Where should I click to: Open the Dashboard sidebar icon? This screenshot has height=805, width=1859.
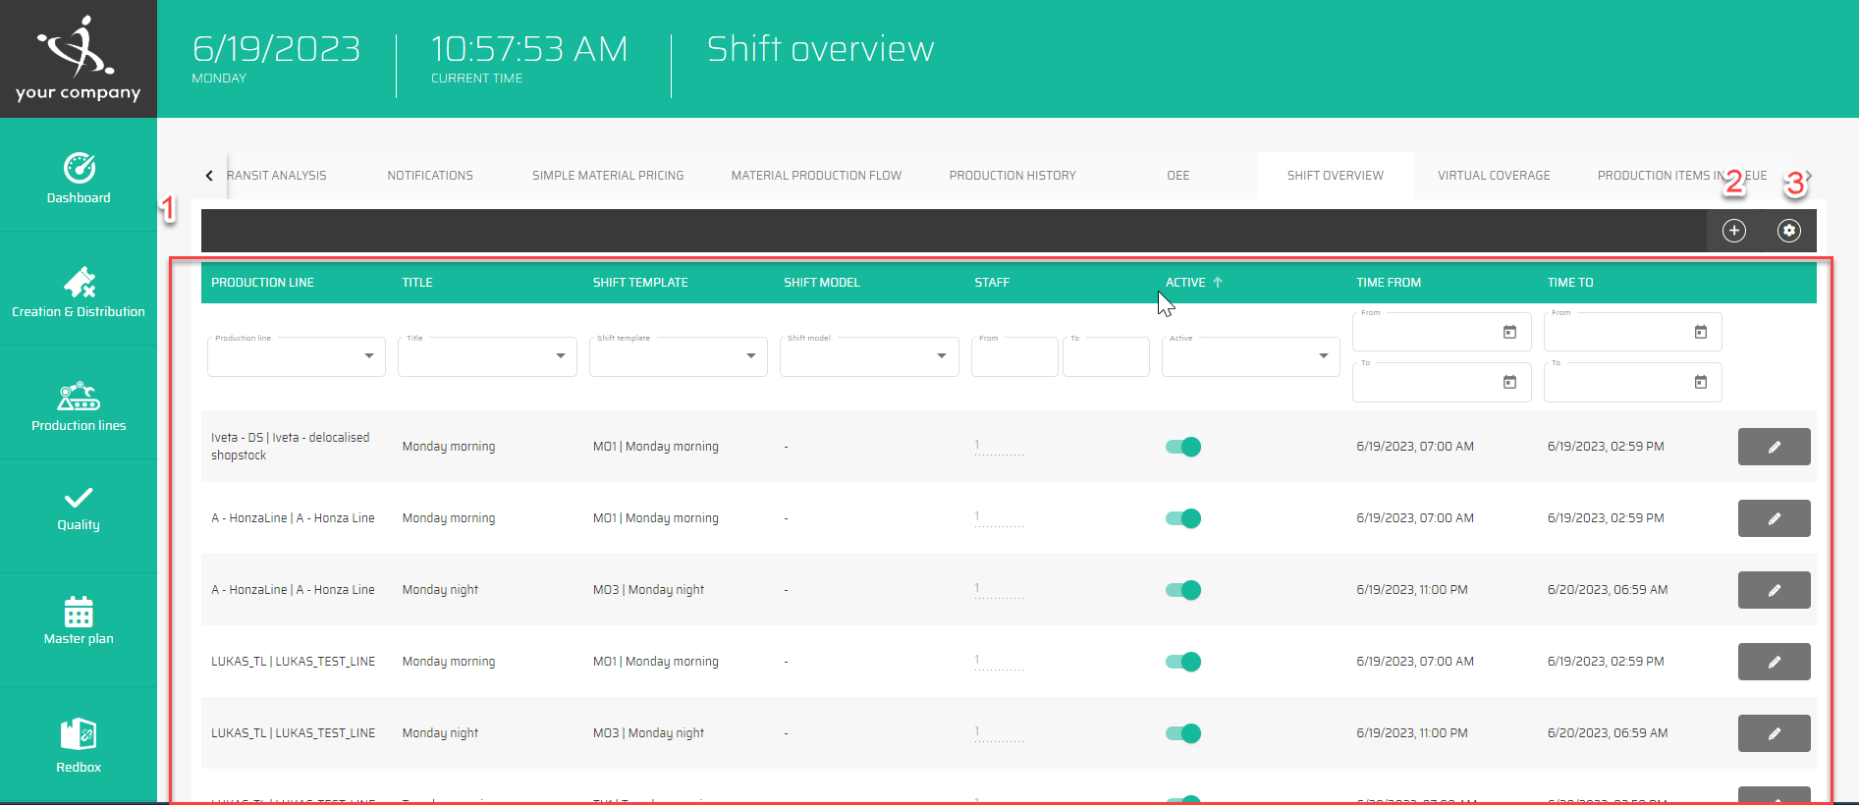(x=79, y=178)
